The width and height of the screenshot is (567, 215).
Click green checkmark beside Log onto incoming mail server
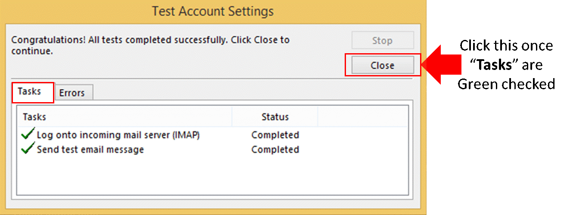(28, 134)
